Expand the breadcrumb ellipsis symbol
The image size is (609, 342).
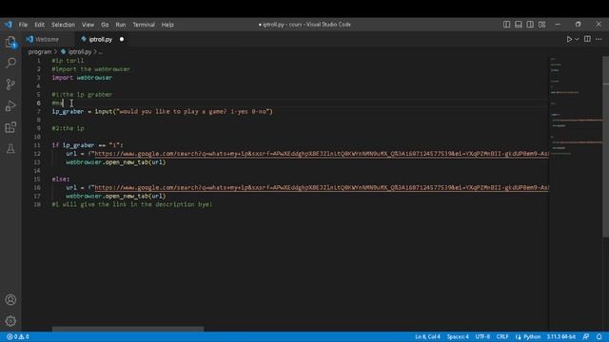click(x=101, y=52)
